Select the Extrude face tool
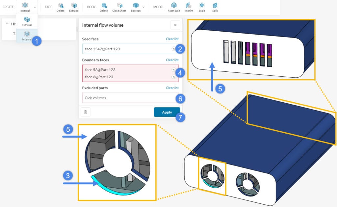Screen dimensions: 337x207 click(74, 6)
